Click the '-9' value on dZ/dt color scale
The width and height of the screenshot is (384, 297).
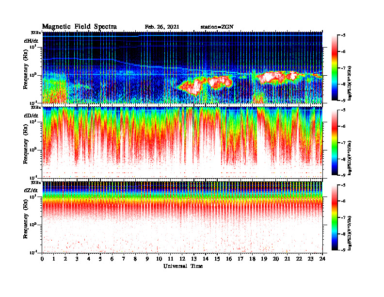point(343,250)
